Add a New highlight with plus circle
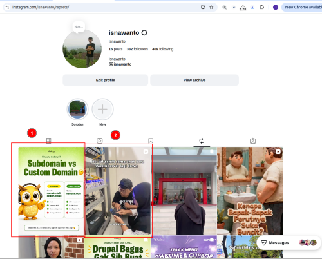This screenshot has width=322, height=259. point(102,110)
